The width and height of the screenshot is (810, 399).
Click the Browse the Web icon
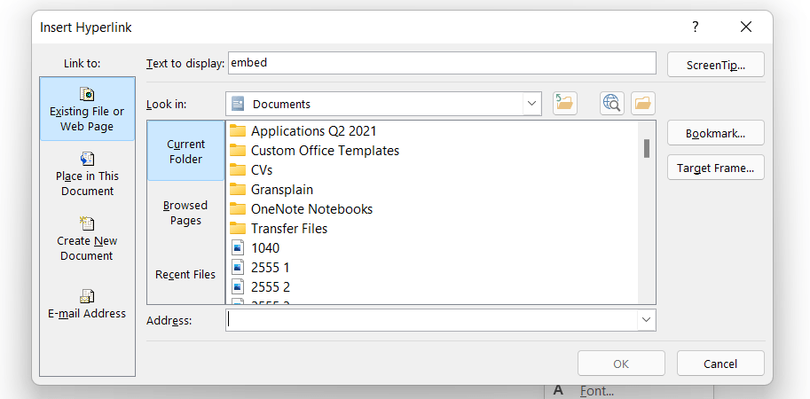coord(611,104)
